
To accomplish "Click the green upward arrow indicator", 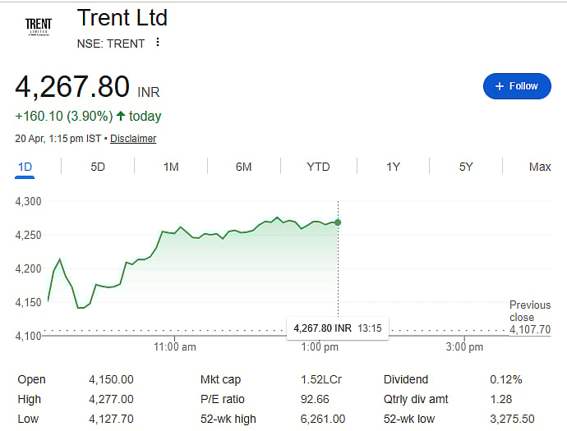I will click(x=121, y=117).
